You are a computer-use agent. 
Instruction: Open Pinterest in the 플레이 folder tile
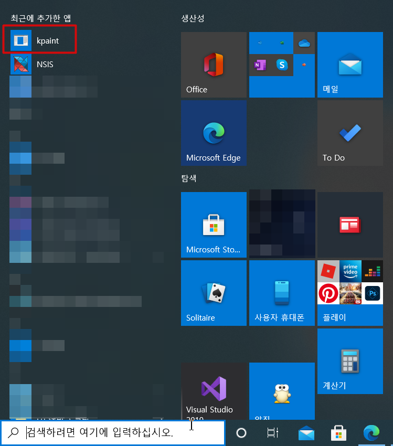328,293
